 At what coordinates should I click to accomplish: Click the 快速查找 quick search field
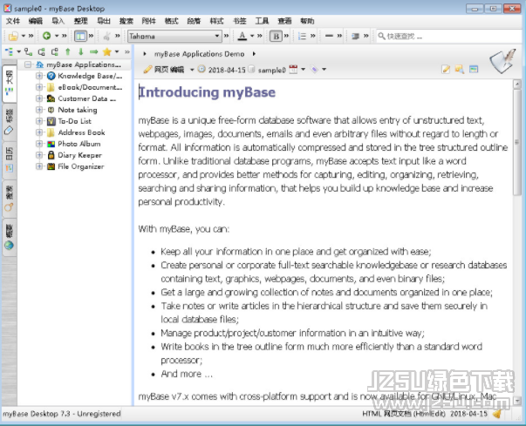coord(449,36)
